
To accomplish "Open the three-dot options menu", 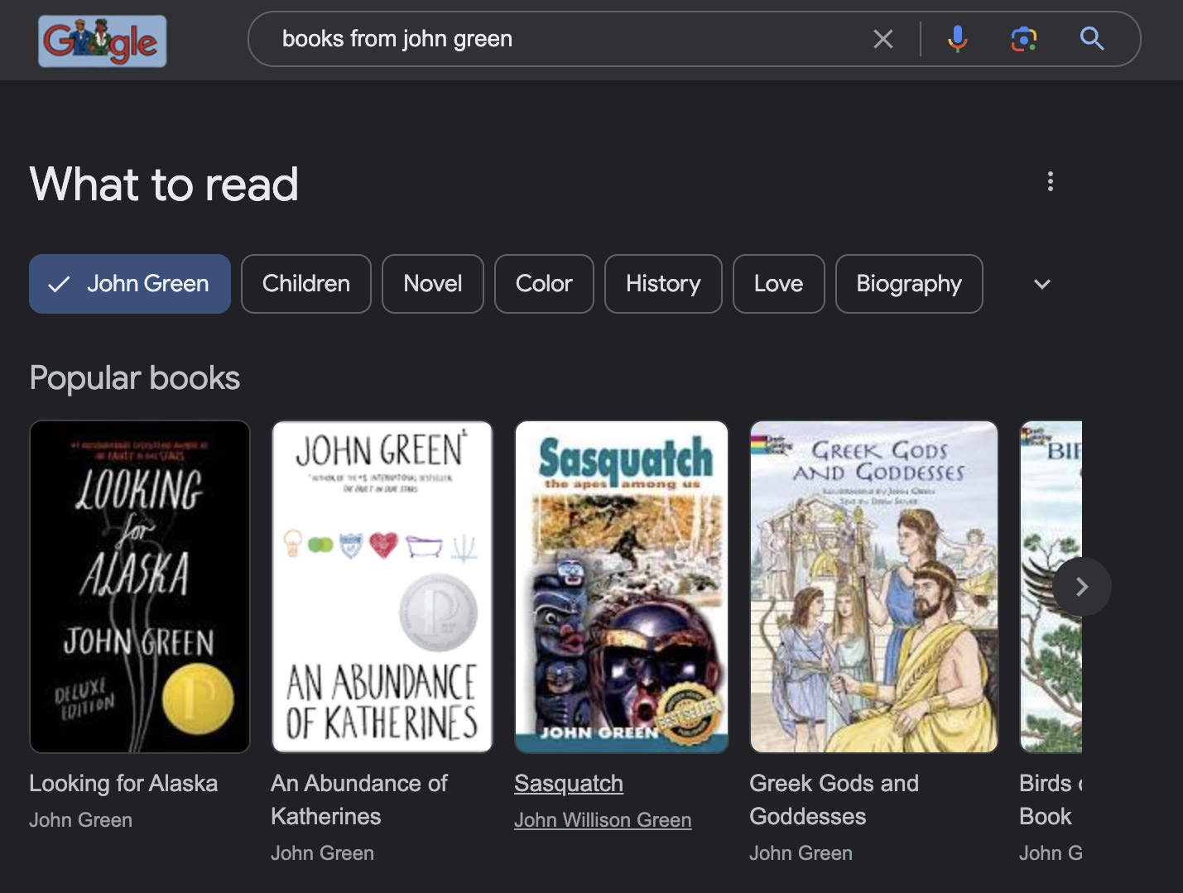I will pos(1051,181).
